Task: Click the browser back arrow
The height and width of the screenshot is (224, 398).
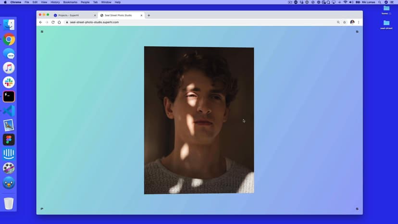Action: [x=40, y=22]
